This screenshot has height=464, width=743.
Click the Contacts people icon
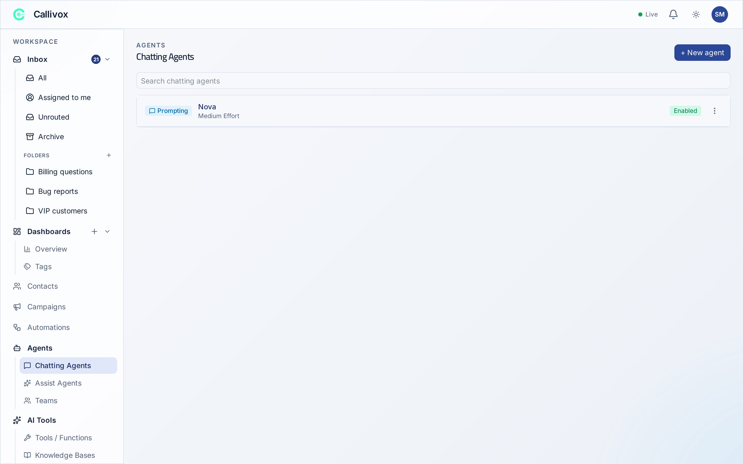point(17,286)
